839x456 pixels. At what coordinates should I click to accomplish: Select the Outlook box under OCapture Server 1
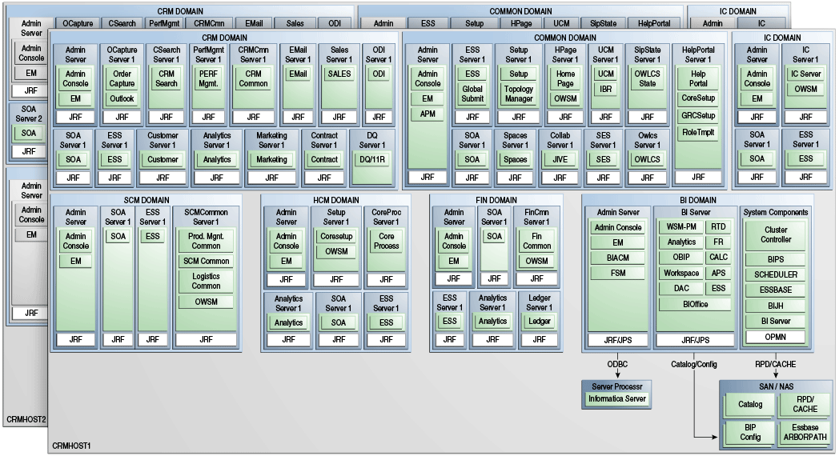point(122,99)
